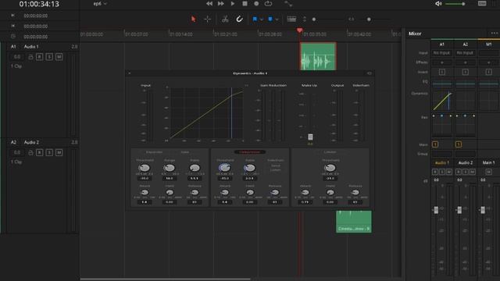Mute the Main 1 bus in Mixer
The image size is (500, 281).
[x=489, y=172]
